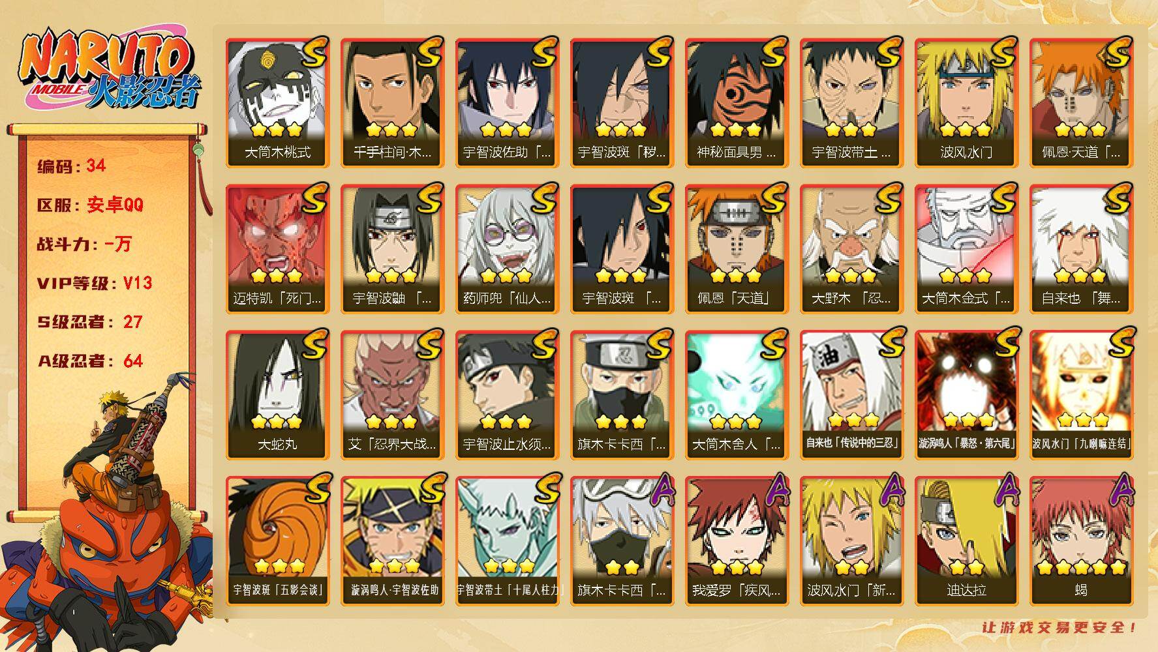Select 漩涡鸣人「暴怒·第六尾」 card
This screenshot has width=1158, height=652.
tap(966, 395)
